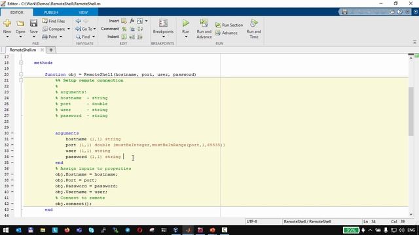Close the RemoteShell.m document tab
Screen dimensions: 419x235
(42, 50)
